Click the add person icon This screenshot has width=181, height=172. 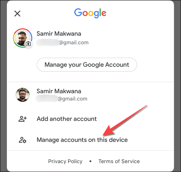click(x=23, y=119)
